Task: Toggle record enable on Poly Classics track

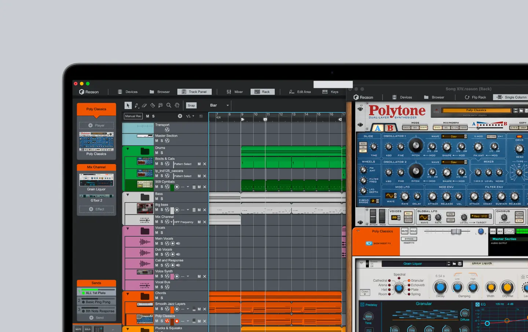Action: click(x=177, y=321)
